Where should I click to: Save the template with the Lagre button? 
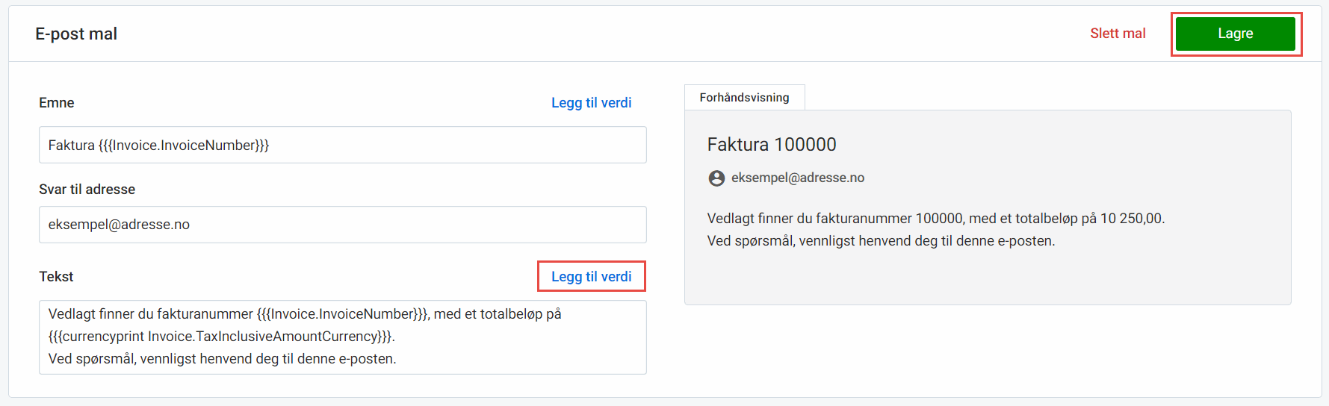1235,34
